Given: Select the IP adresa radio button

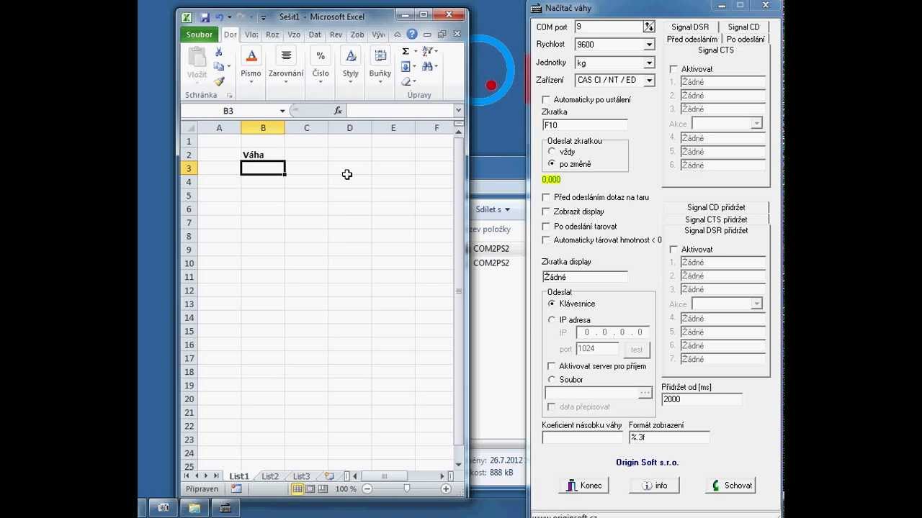Looking at the screenshot, I should [552, 319].
